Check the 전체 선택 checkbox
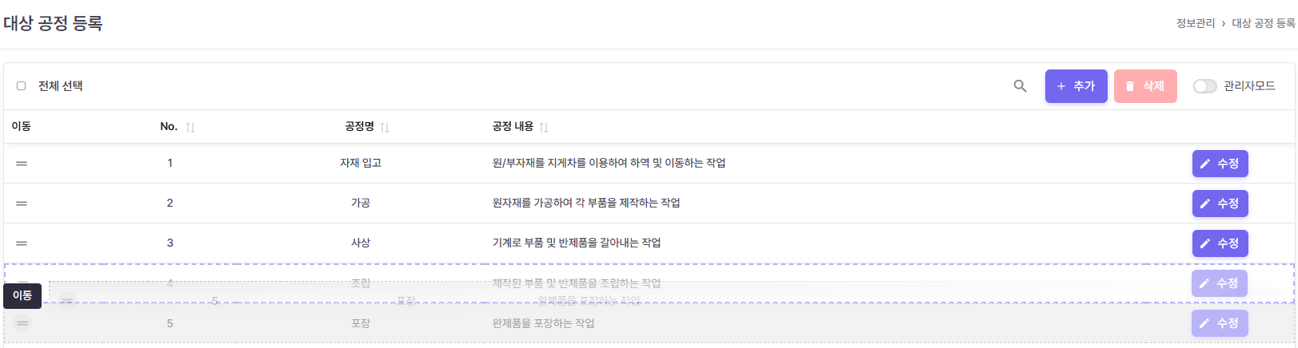Viewport: 1298px width, 348px height. tap(22, 86)
